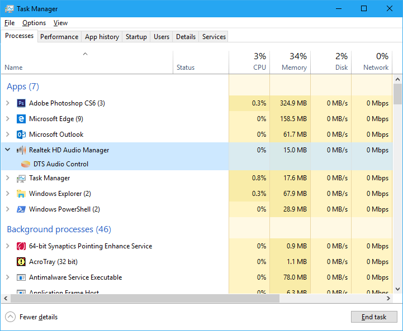This screenshot has height=331, width=403.
Task: Click the 15.0 MB memory value
Action: click(x=295, y=150)
